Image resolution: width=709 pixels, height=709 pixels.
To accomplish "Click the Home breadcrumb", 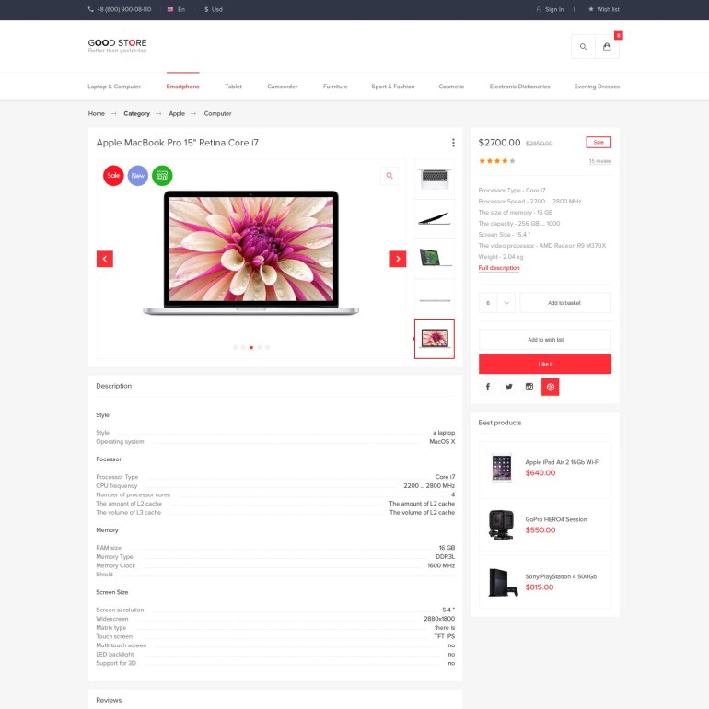I will click(x=97, y=113).
